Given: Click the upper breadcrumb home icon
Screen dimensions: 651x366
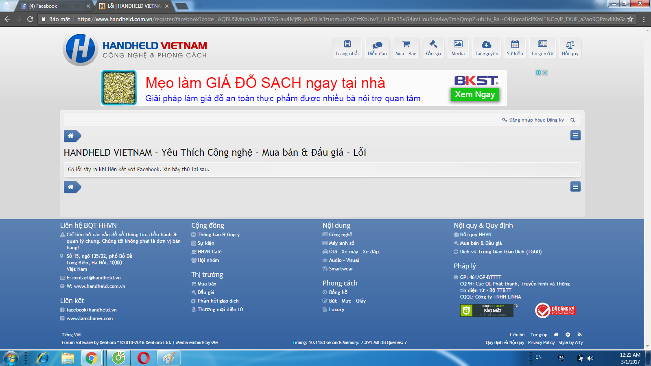Looking at the screenshot, I should (71, 136).
